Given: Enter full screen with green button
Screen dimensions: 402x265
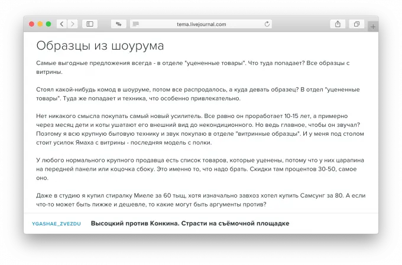Looking at the screenshot, I should click(49, 24).
